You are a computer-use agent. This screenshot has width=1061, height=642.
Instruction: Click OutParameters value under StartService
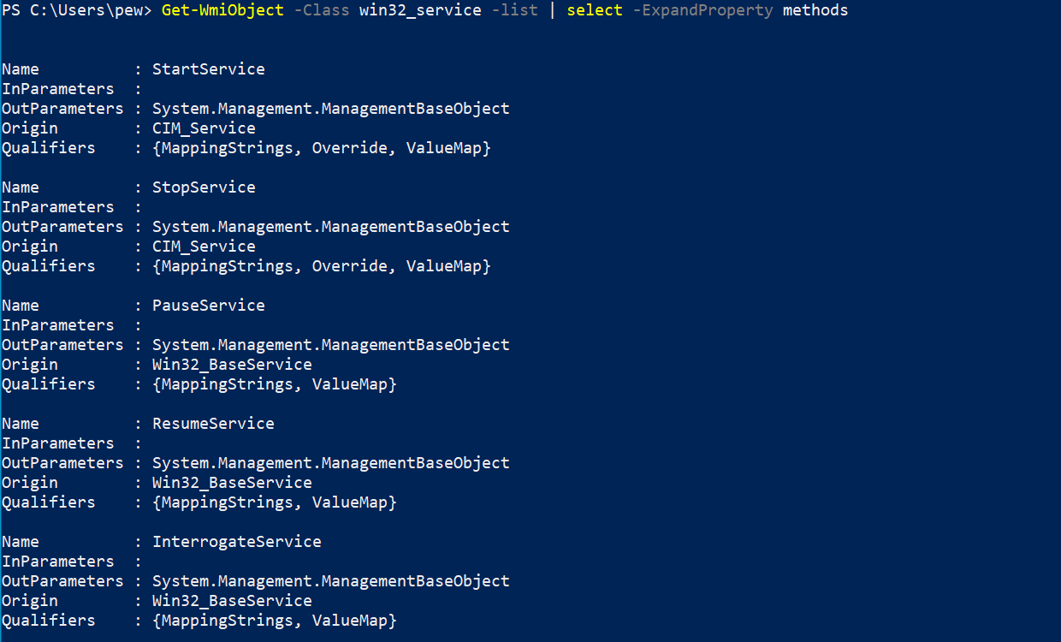pyautogui.click(x=331, y=109)
